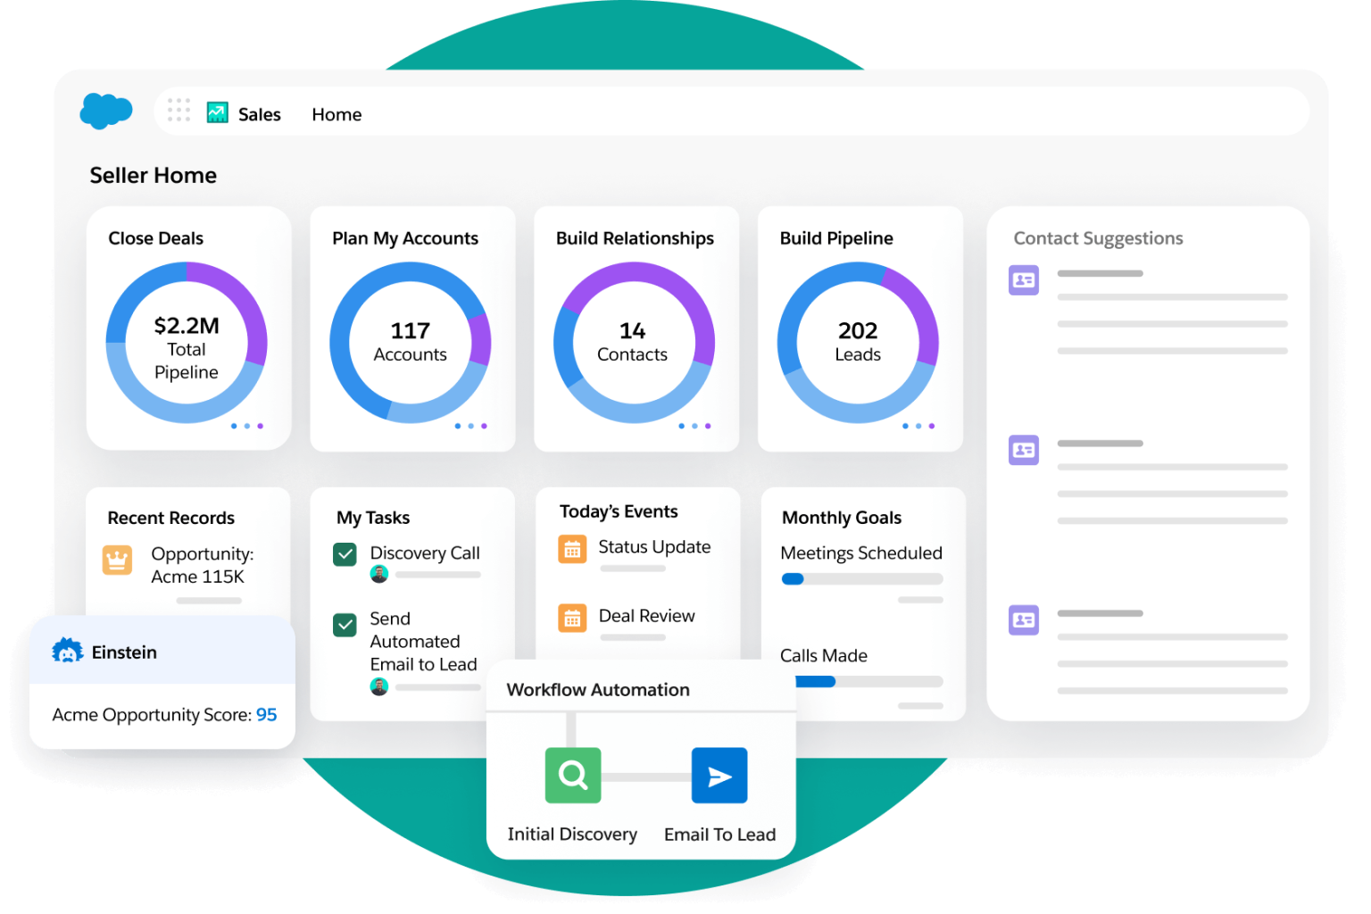The width and height of the screenshot is (1371, 914).
Task: Click the Salesforce cloud logo
Action: [x=106, y=110]
